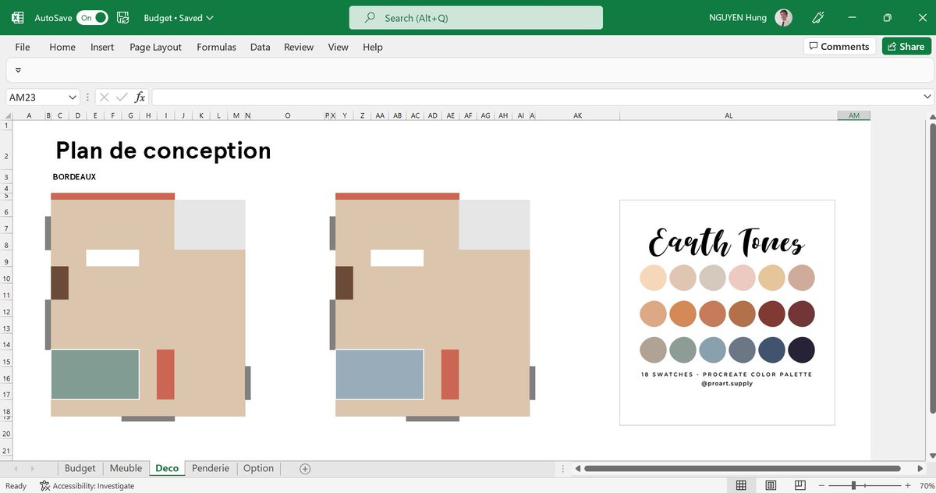The image size is (936, 493).
Task: Open the Option sheet tab
Action: (258, 468)
